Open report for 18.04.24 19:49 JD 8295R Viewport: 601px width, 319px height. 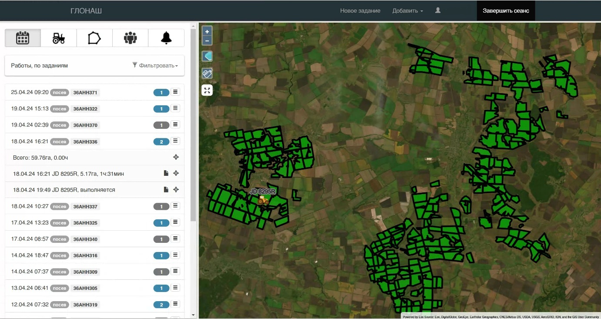tap(166, 189)
